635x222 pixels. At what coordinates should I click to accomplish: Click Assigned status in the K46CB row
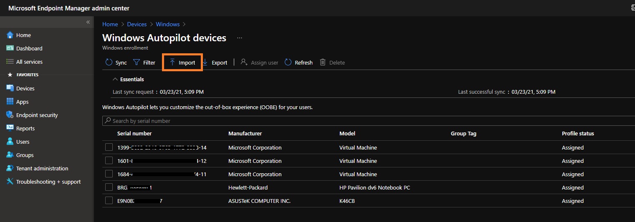pos(573,201)
